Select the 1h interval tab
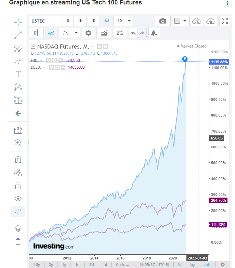Image resolution: width=235 pixels, height=268 pixels. pyautogui.click(x=80, y=21)
